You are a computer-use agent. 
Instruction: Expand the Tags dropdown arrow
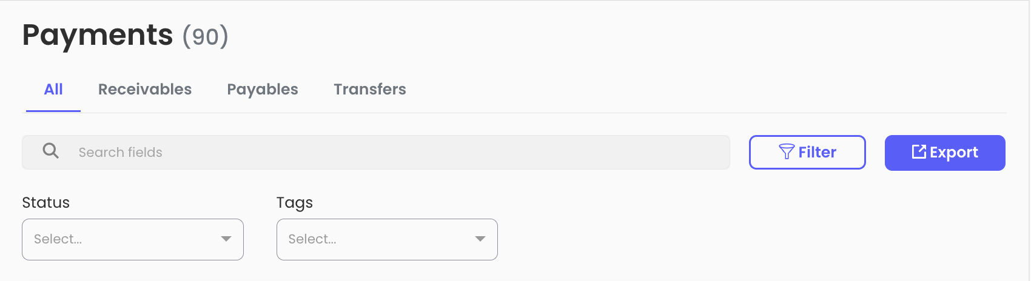[x=480, y=239]
